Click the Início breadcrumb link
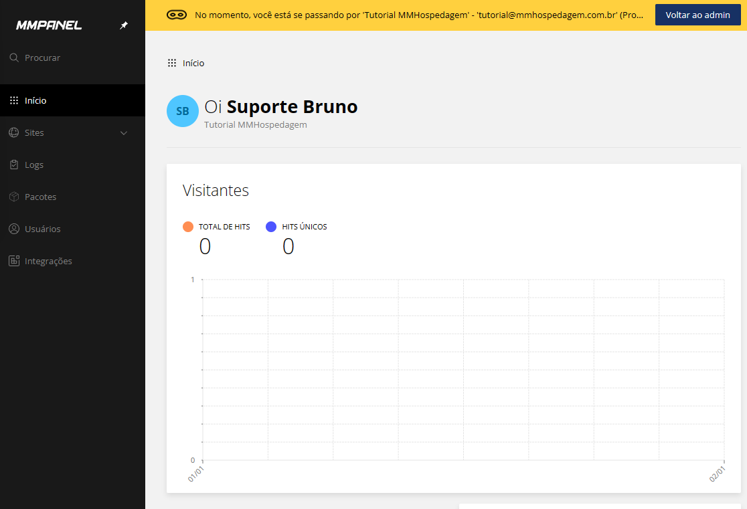This screenshot has height=509, width=747. click(193, 64)
